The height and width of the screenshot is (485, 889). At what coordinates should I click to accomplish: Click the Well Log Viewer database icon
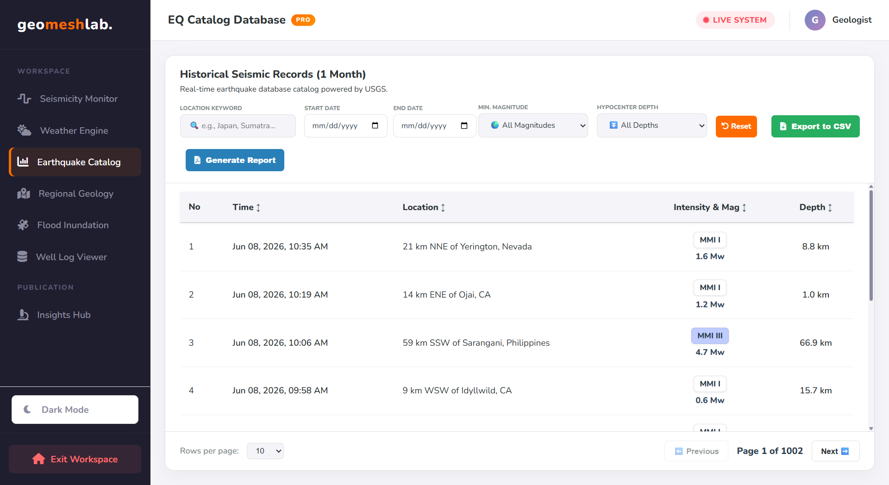tap(22, 257)
